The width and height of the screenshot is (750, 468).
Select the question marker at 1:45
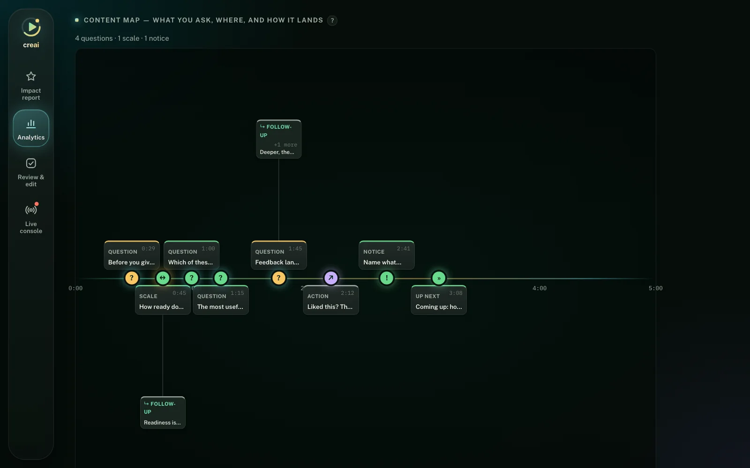(x=279, y=278)
